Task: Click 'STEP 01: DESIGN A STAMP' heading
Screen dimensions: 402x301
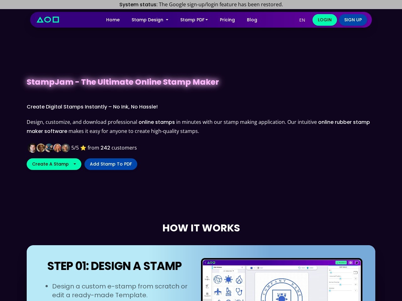Action: (x=114, y=266)
